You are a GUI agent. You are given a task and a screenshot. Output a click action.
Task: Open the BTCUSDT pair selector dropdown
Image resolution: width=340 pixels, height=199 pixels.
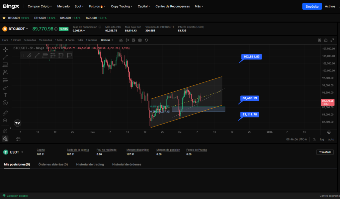(27, 29)
